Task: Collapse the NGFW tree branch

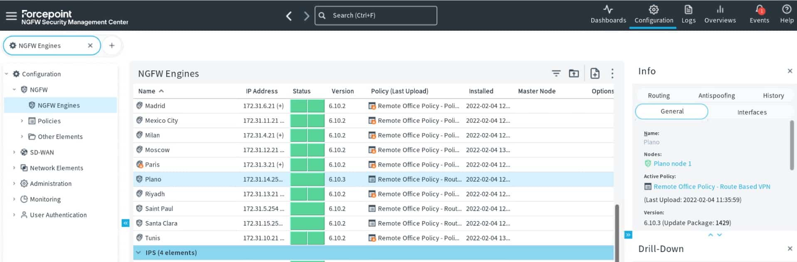Action: click(x=15, y=90)
